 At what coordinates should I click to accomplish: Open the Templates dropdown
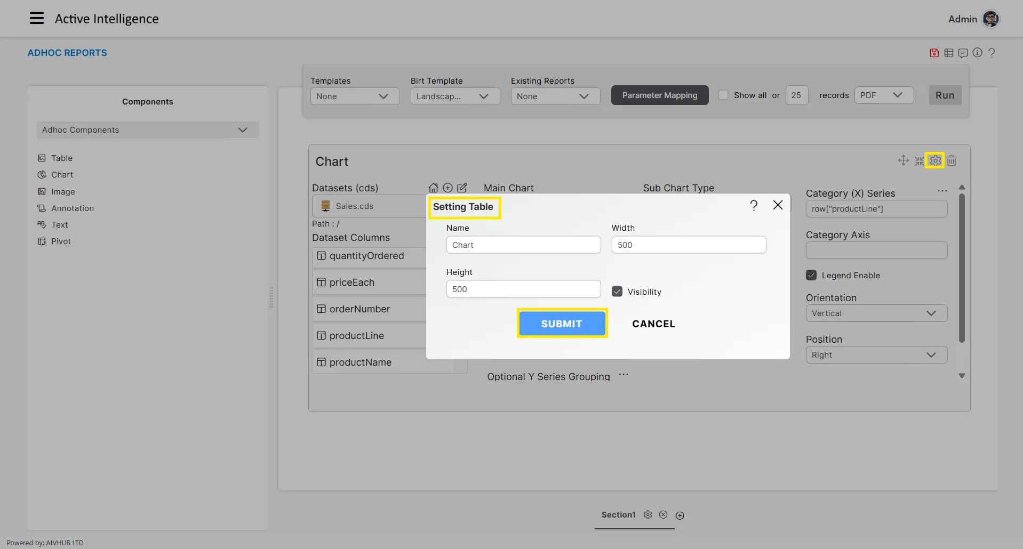coord(355,96)
